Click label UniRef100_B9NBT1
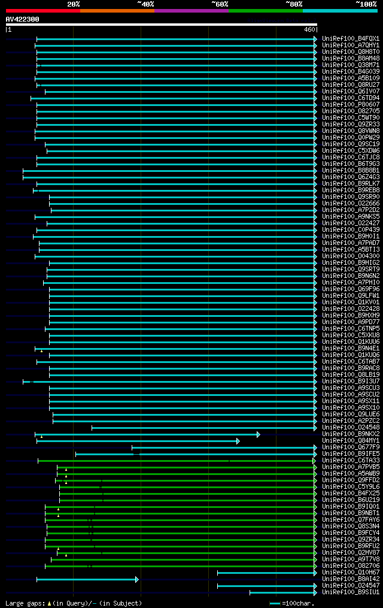Image resolution: width=383 pixels, height=608 pixels. [x=351, y=513]
